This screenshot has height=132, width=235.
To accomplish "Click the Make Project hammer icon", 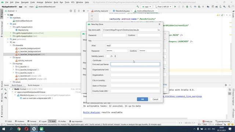I will tap(138, 7).
